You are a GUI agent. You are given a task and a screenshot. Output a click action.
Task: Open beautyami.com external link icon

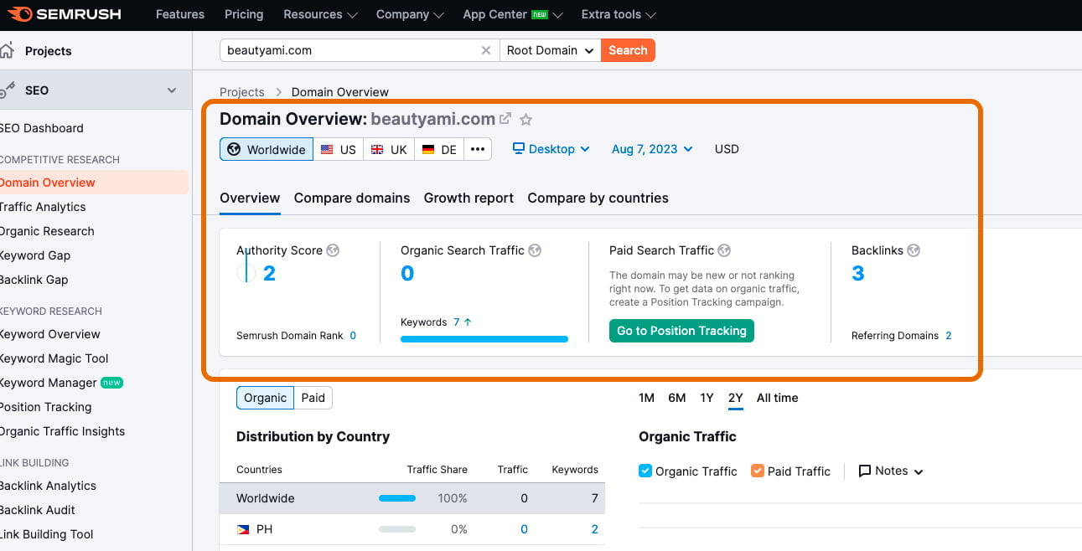pyautogui.click(x=505, y=119)
